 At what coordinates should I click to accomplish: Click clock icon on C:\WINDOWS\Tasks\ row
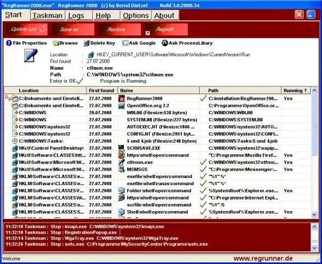(x=15, y=141)
